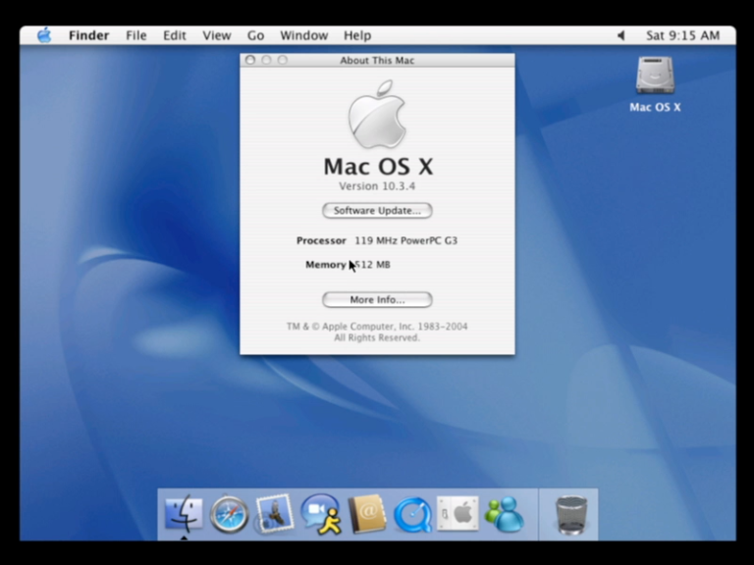The height and width of the screenshot is (565, 754).
Task: Click the Memory label
Action: pos(326,265)
